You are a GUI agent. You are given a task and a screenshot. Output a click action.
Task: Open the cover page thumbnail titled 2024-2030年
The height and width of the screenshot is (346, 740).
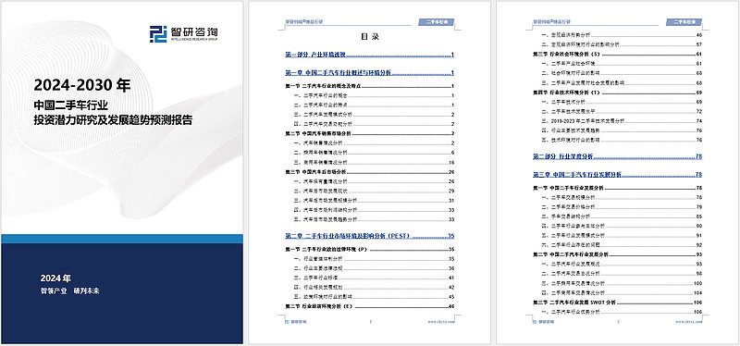[122, 172]
